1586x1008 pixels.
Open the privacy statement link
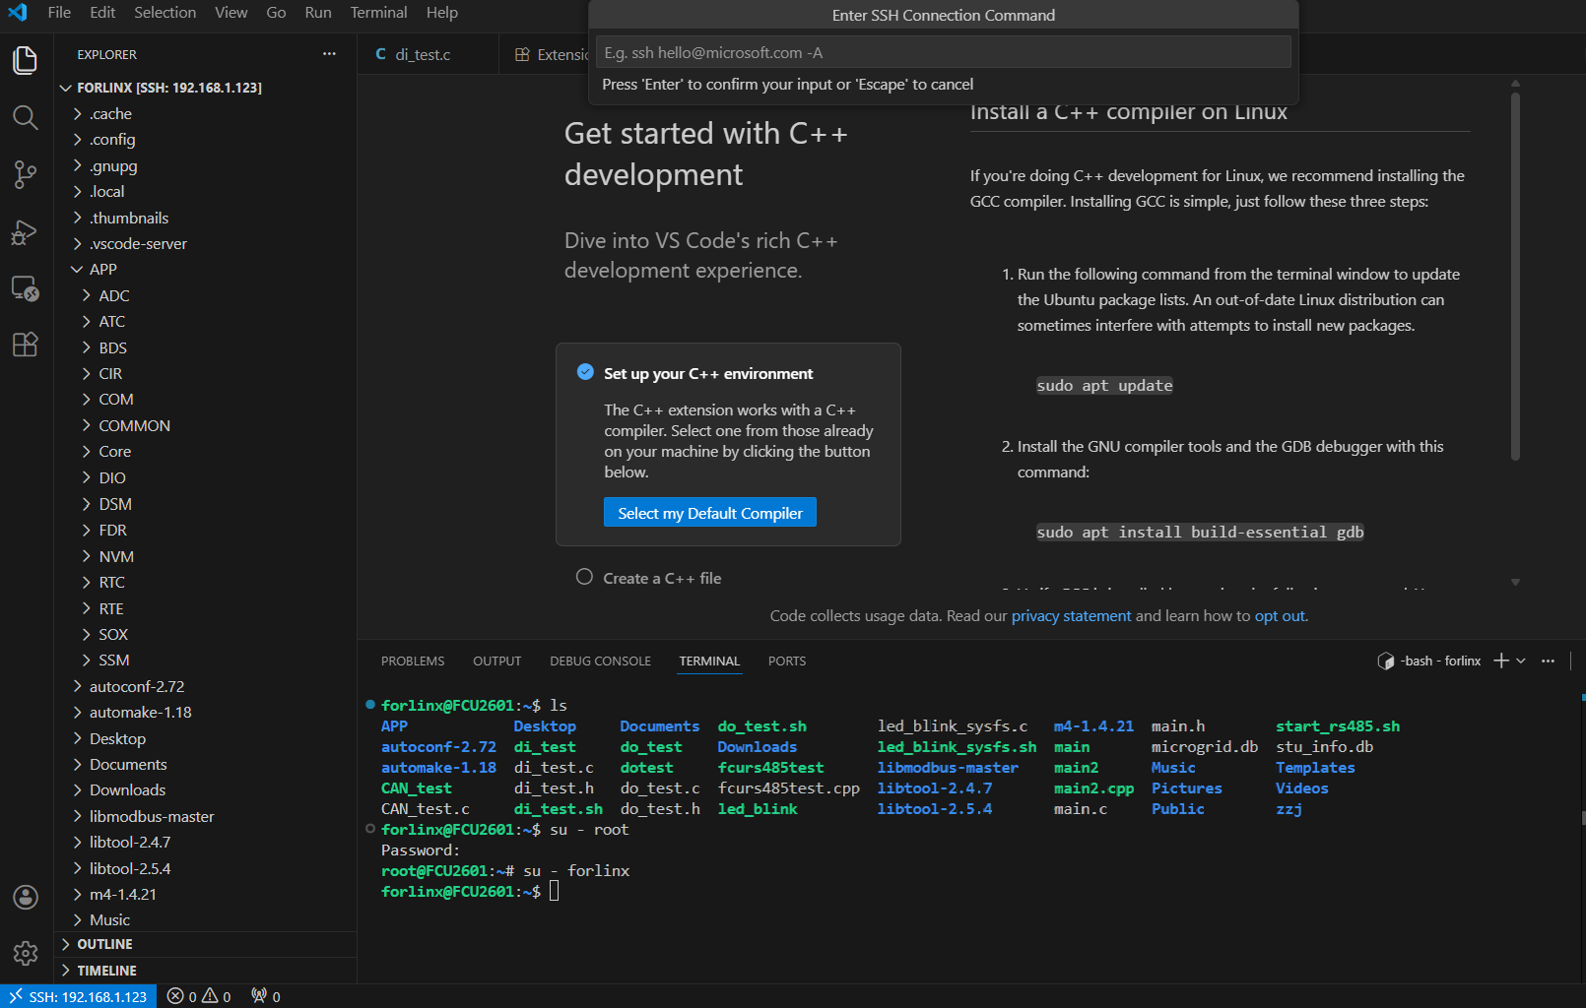coord(1071,615)
